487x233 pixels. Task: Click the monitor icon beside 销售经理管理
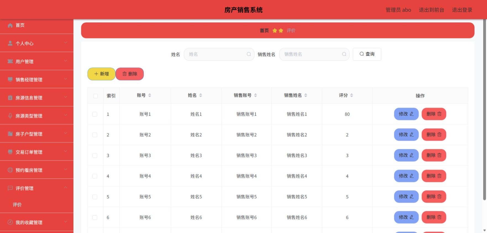(10, 80)
